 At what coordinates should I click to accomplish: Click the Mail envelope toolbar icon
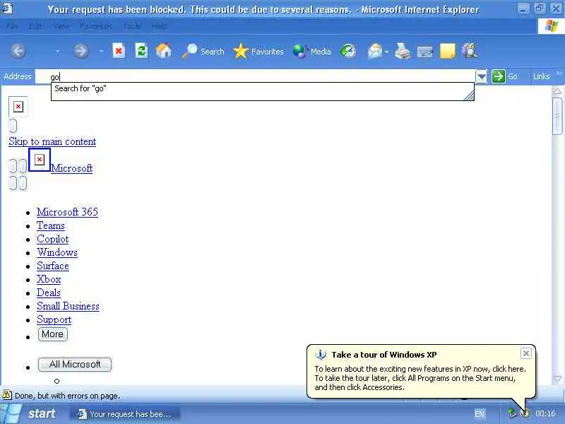375,52
